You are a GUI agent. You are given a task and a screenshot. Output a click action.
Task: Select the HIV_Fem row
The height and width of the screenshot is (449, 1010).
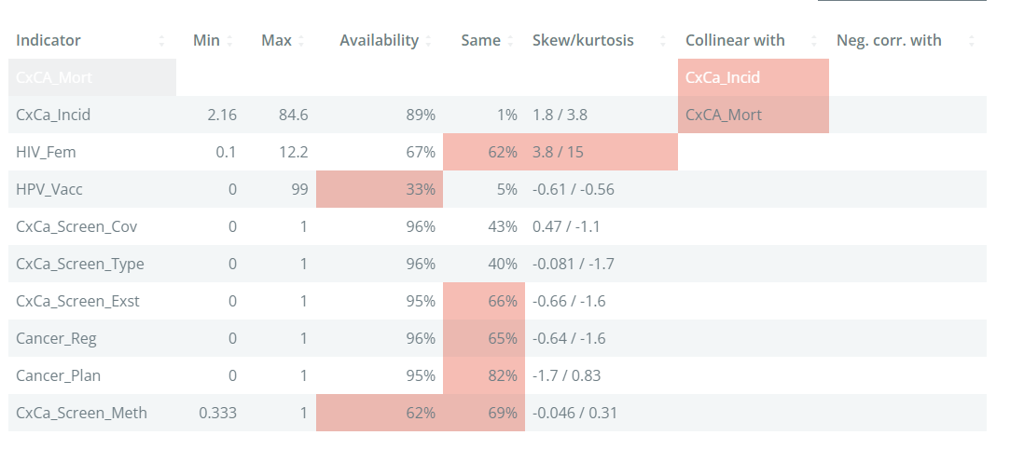pyautogui.click(x=497, y=153)
